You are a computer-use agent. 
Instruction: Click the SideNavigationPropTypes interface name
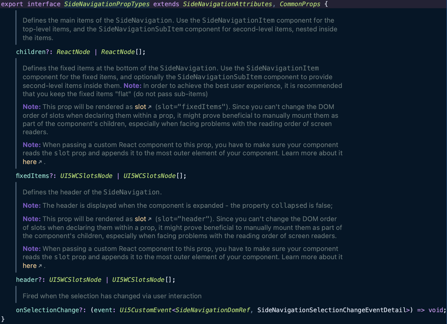(x=107, y=4)
